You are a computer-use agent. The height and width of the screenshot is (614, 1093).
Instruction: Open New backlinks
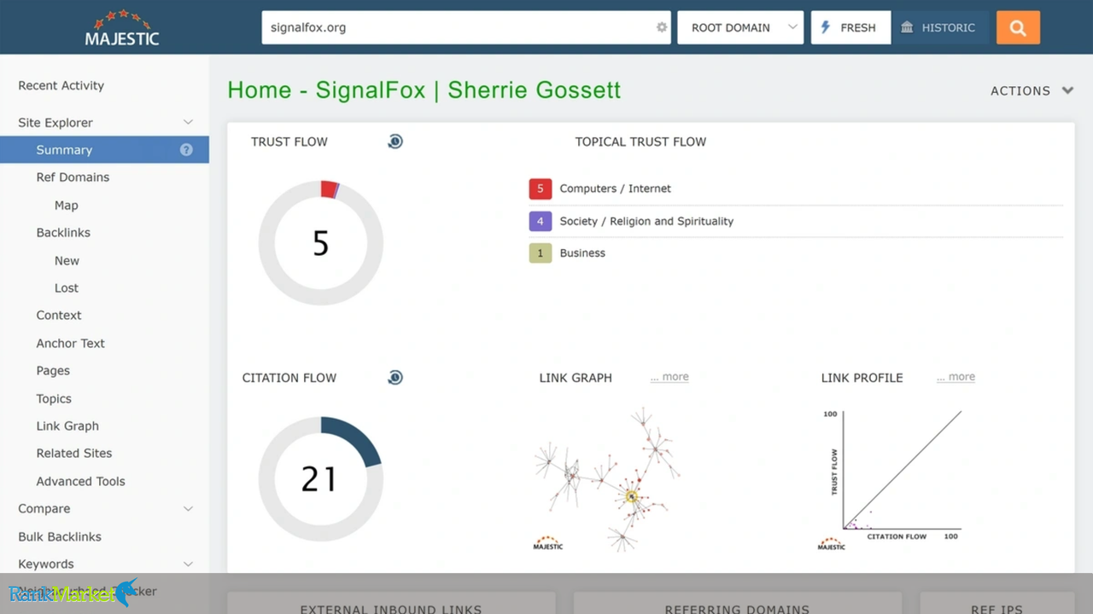67,261
